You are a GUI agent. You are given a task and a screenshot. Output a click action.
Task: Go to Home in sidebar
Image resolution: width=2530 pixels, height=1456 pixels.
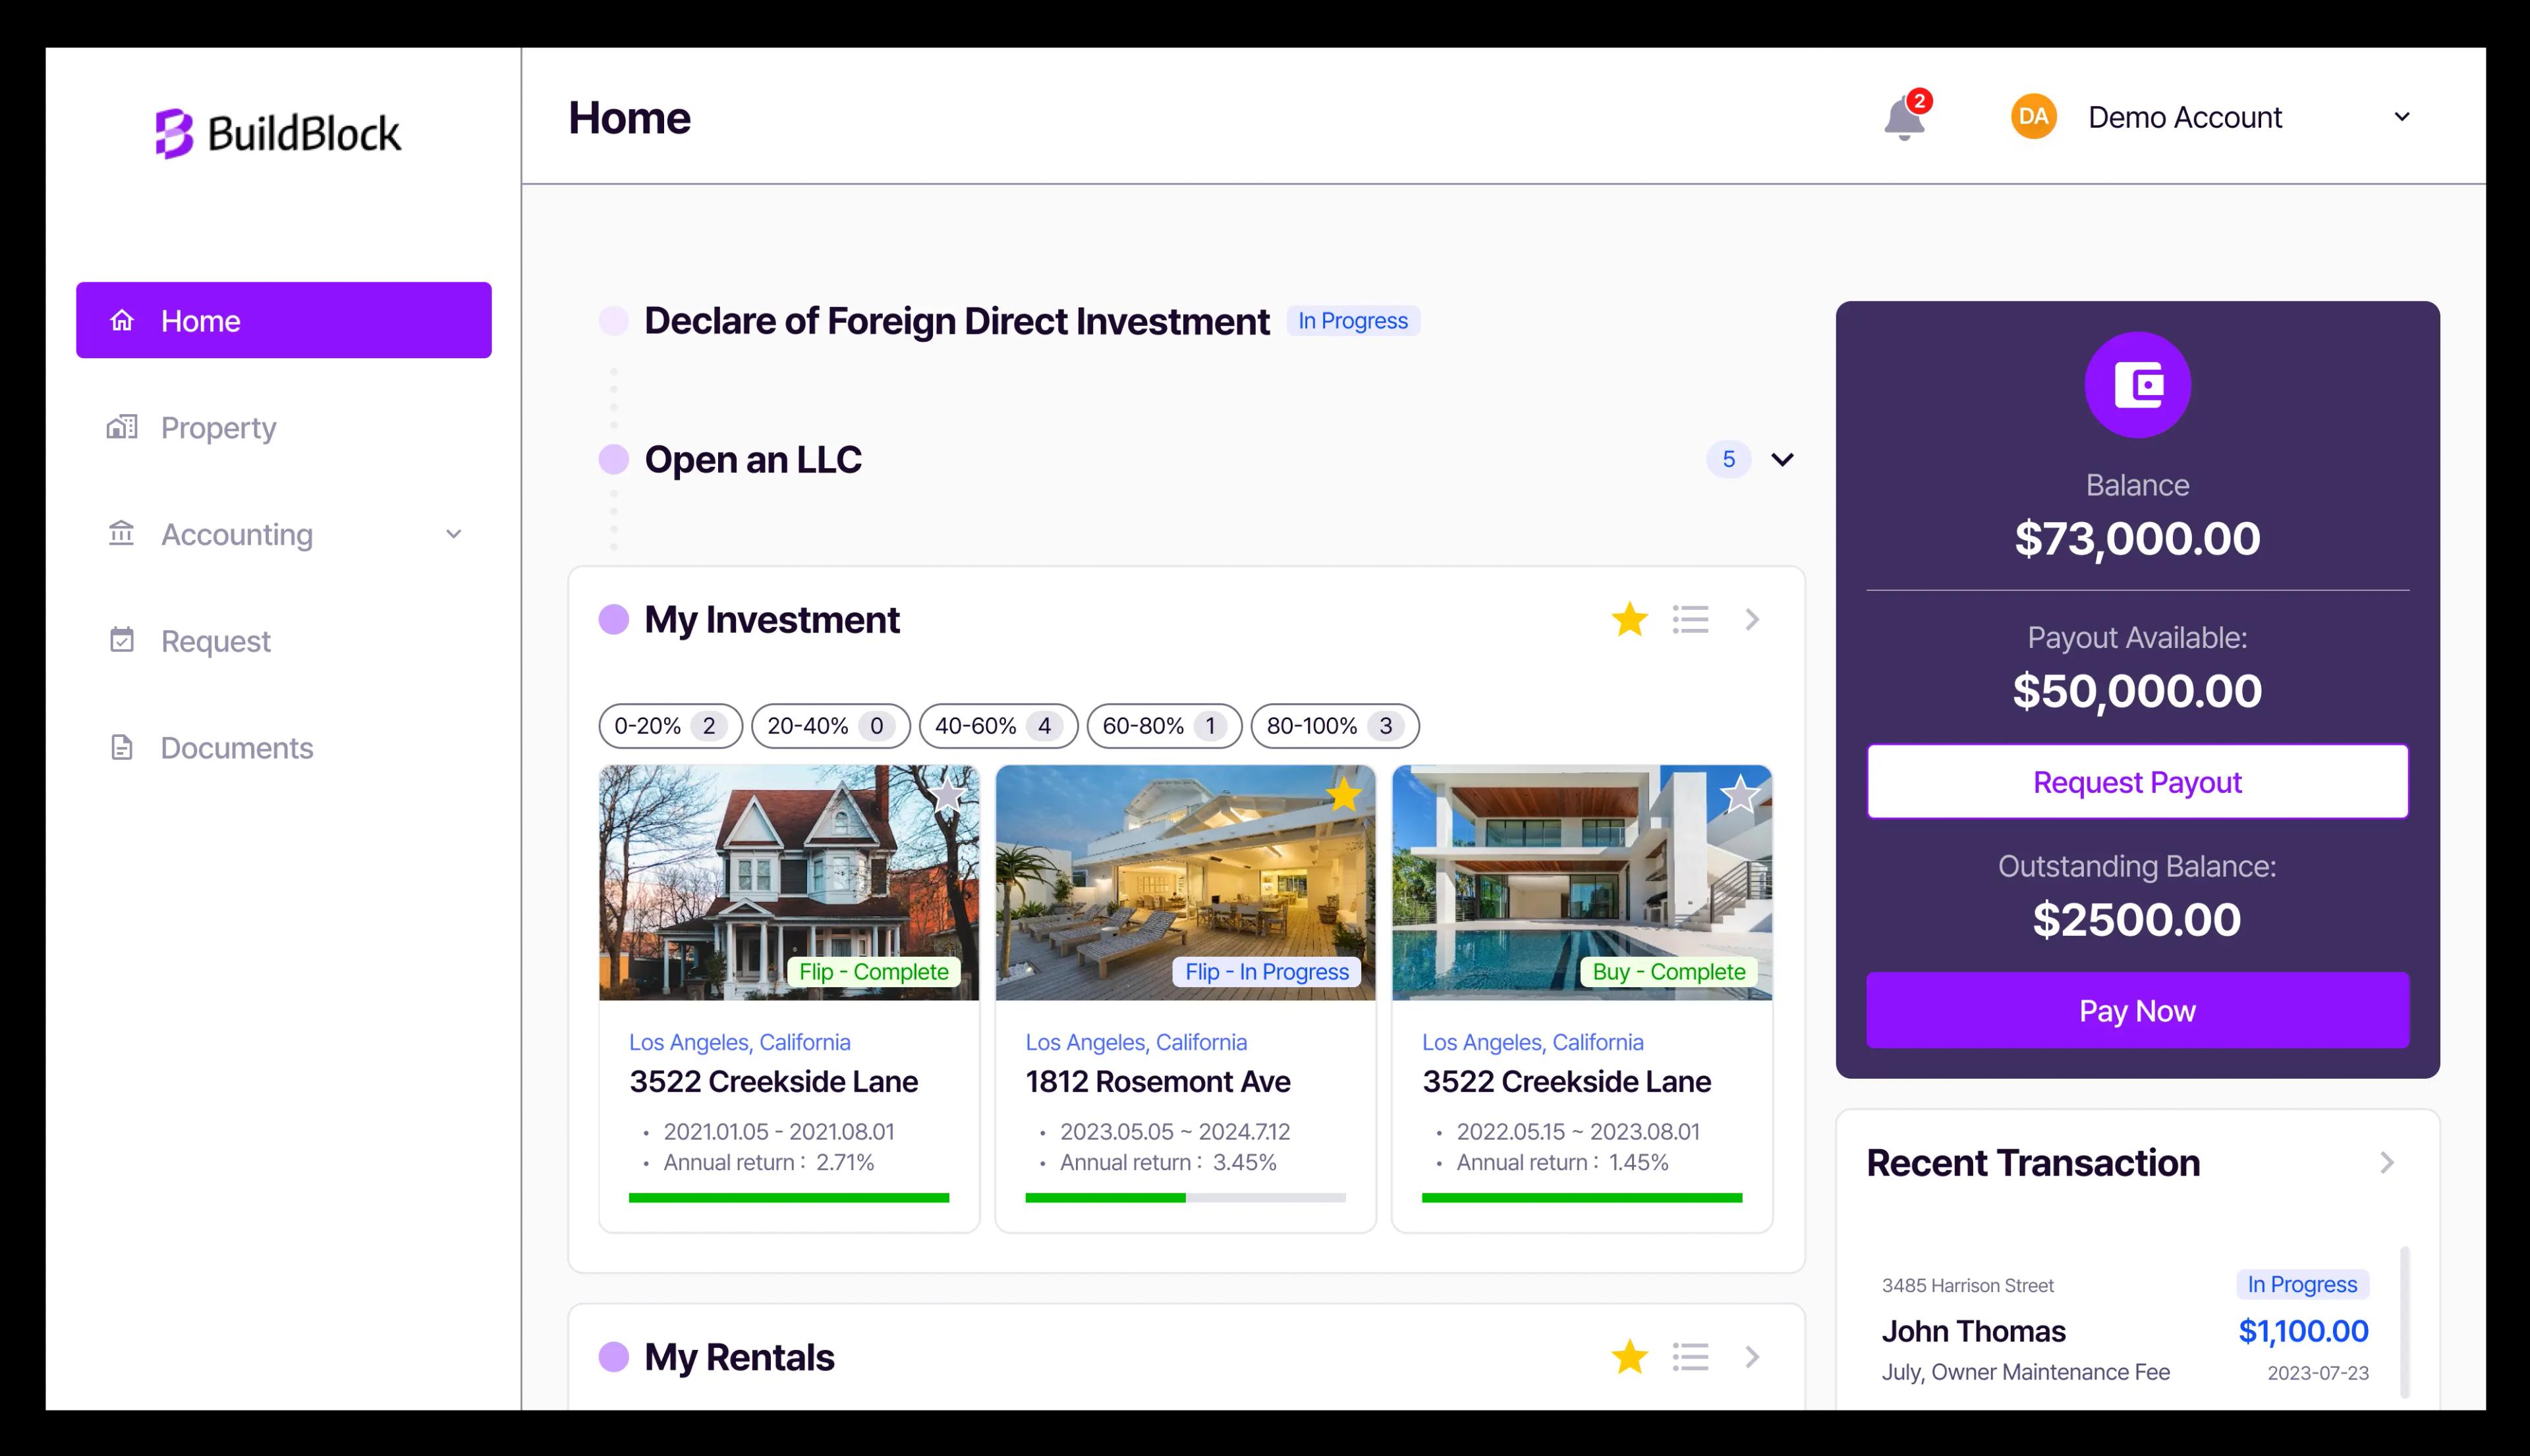pos(283,320)
